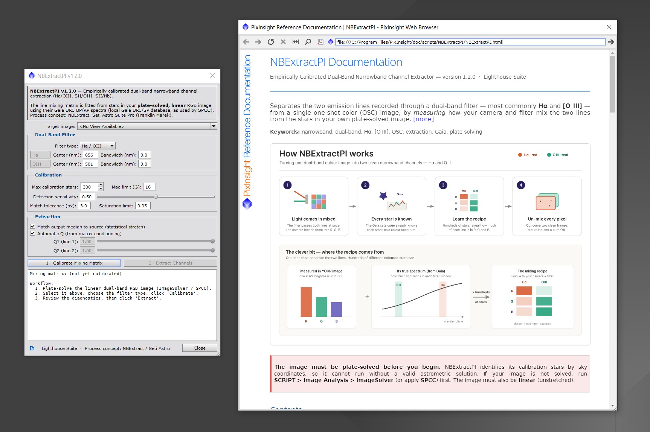Click the Ha Bandwidth (nm) field

(x=145, y=155)
